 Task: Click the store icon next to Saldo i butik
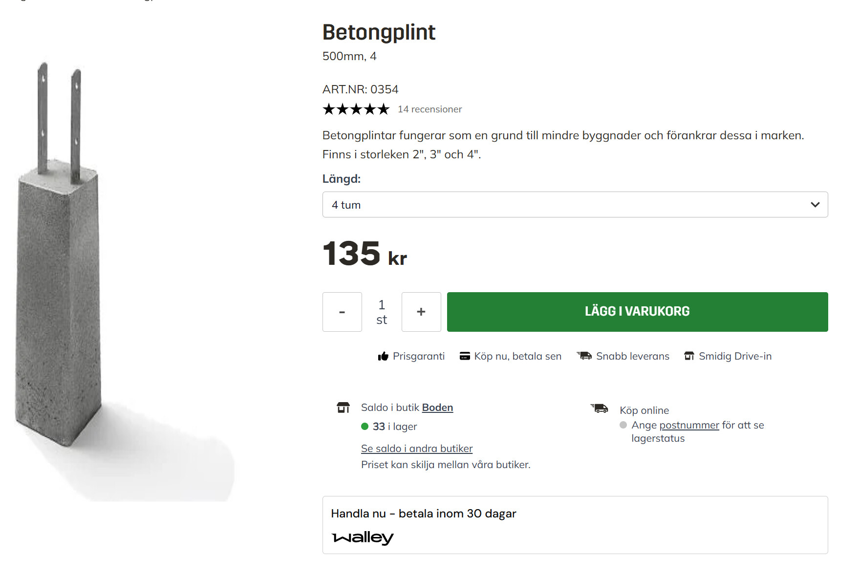[344, 407]
